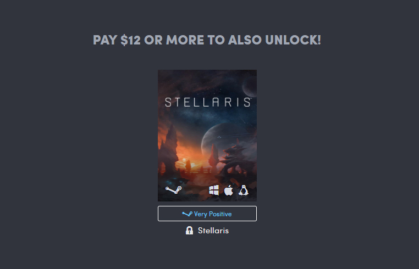Open the Very Positive Steam reviews button
The height and width of the screenshot is (269, 419).
[207, 214]
